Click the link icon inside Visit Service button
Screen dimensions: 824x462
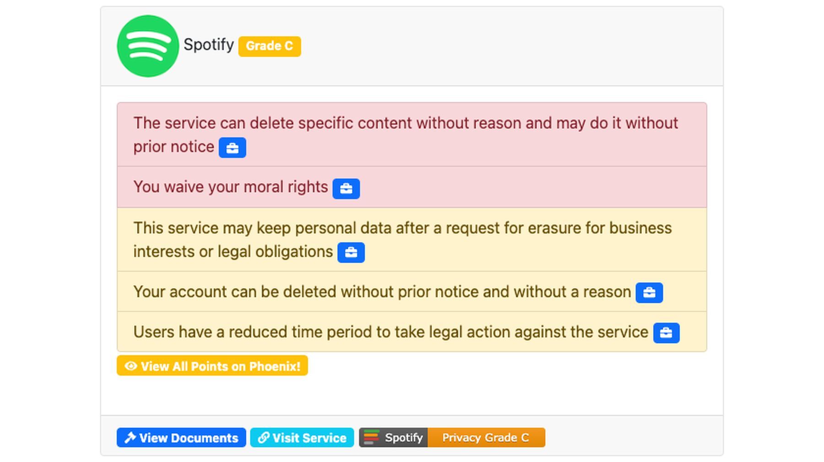point(263,437)
